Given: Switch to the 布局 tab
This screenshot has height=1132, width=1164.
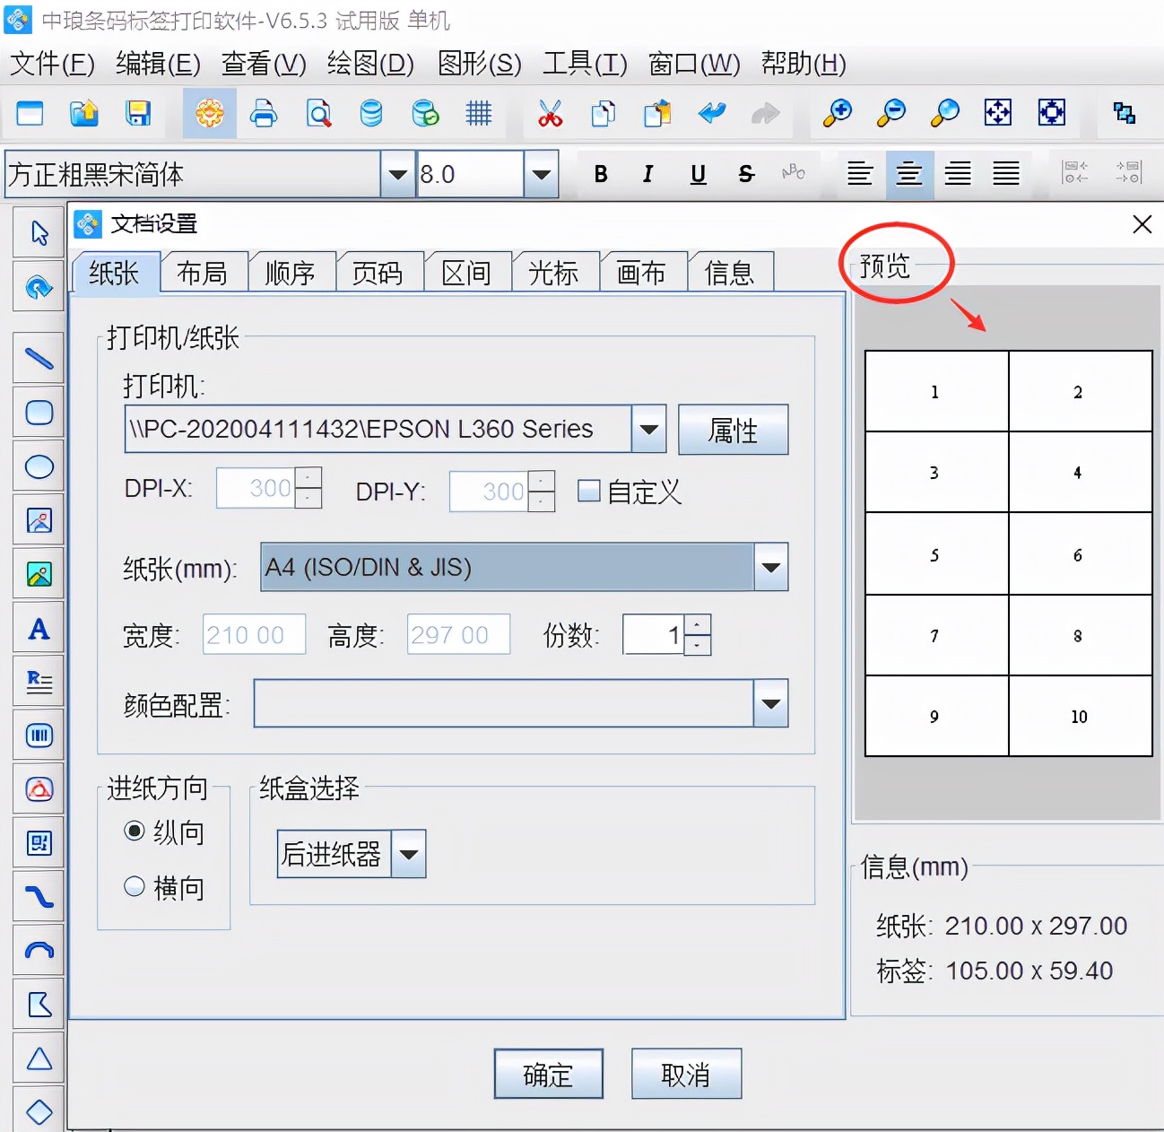Looking at the screenshot, I should pyautogui.click(x=204, y=271).
